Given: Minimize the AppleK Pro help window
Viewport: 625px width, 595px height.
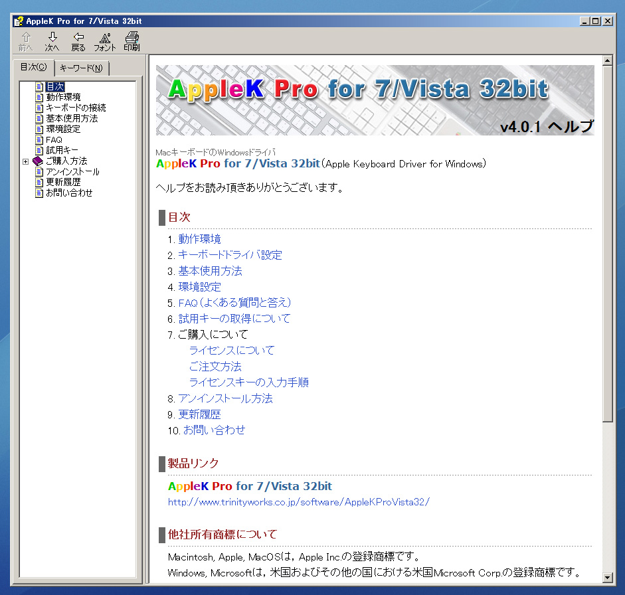Looking at the screenshot, I should (x=584, y=21).
